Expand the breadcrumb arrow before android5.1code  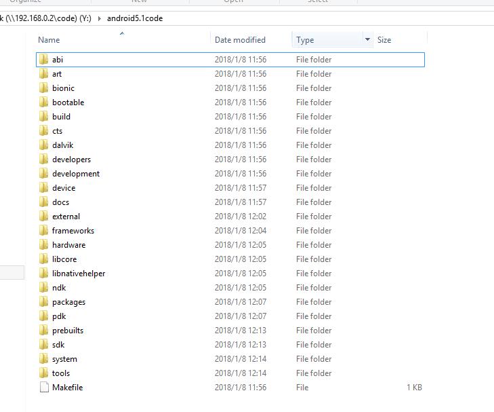pos(99,18)
